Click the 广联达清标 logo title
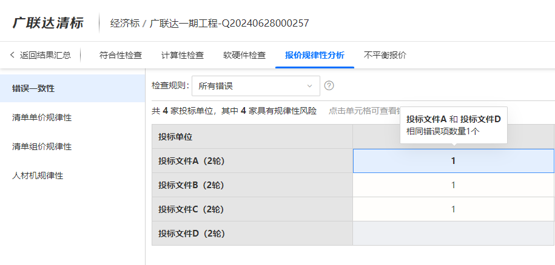555x265 pixels. click(47, 24)
